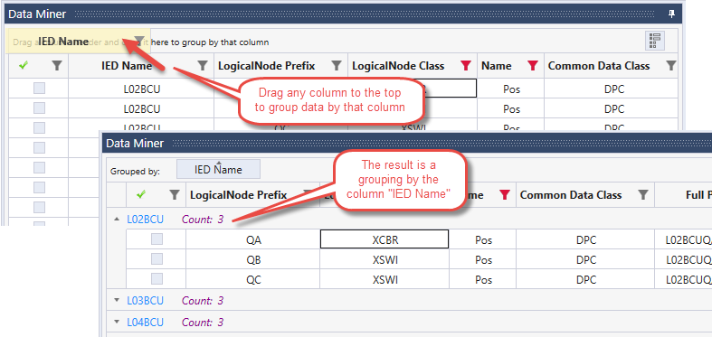The width and height of the screenshot is (712, 337).
Task: Select the XSWI cell in the QB row
Action: click(384, 259)
